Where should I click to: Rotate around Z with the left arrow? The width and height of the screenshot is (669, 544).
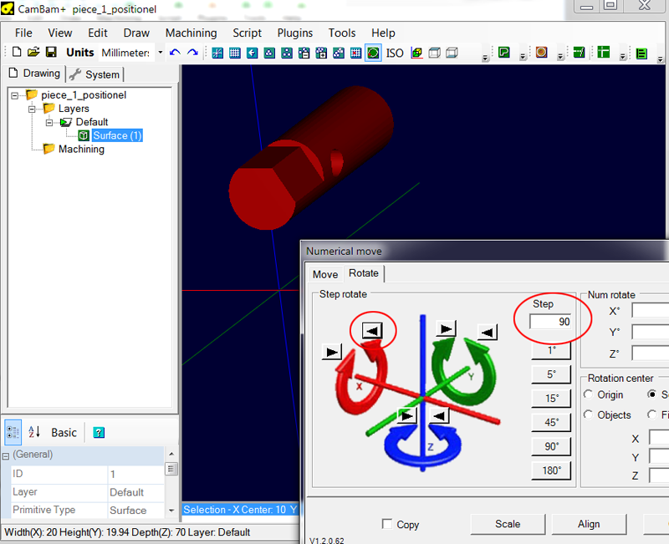(x=440, y=415)
